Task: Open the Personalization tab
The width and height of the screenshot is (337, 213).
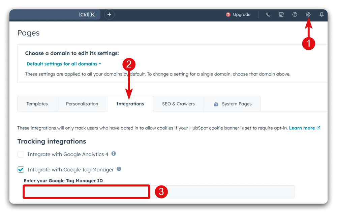Action: coord(82,103)
